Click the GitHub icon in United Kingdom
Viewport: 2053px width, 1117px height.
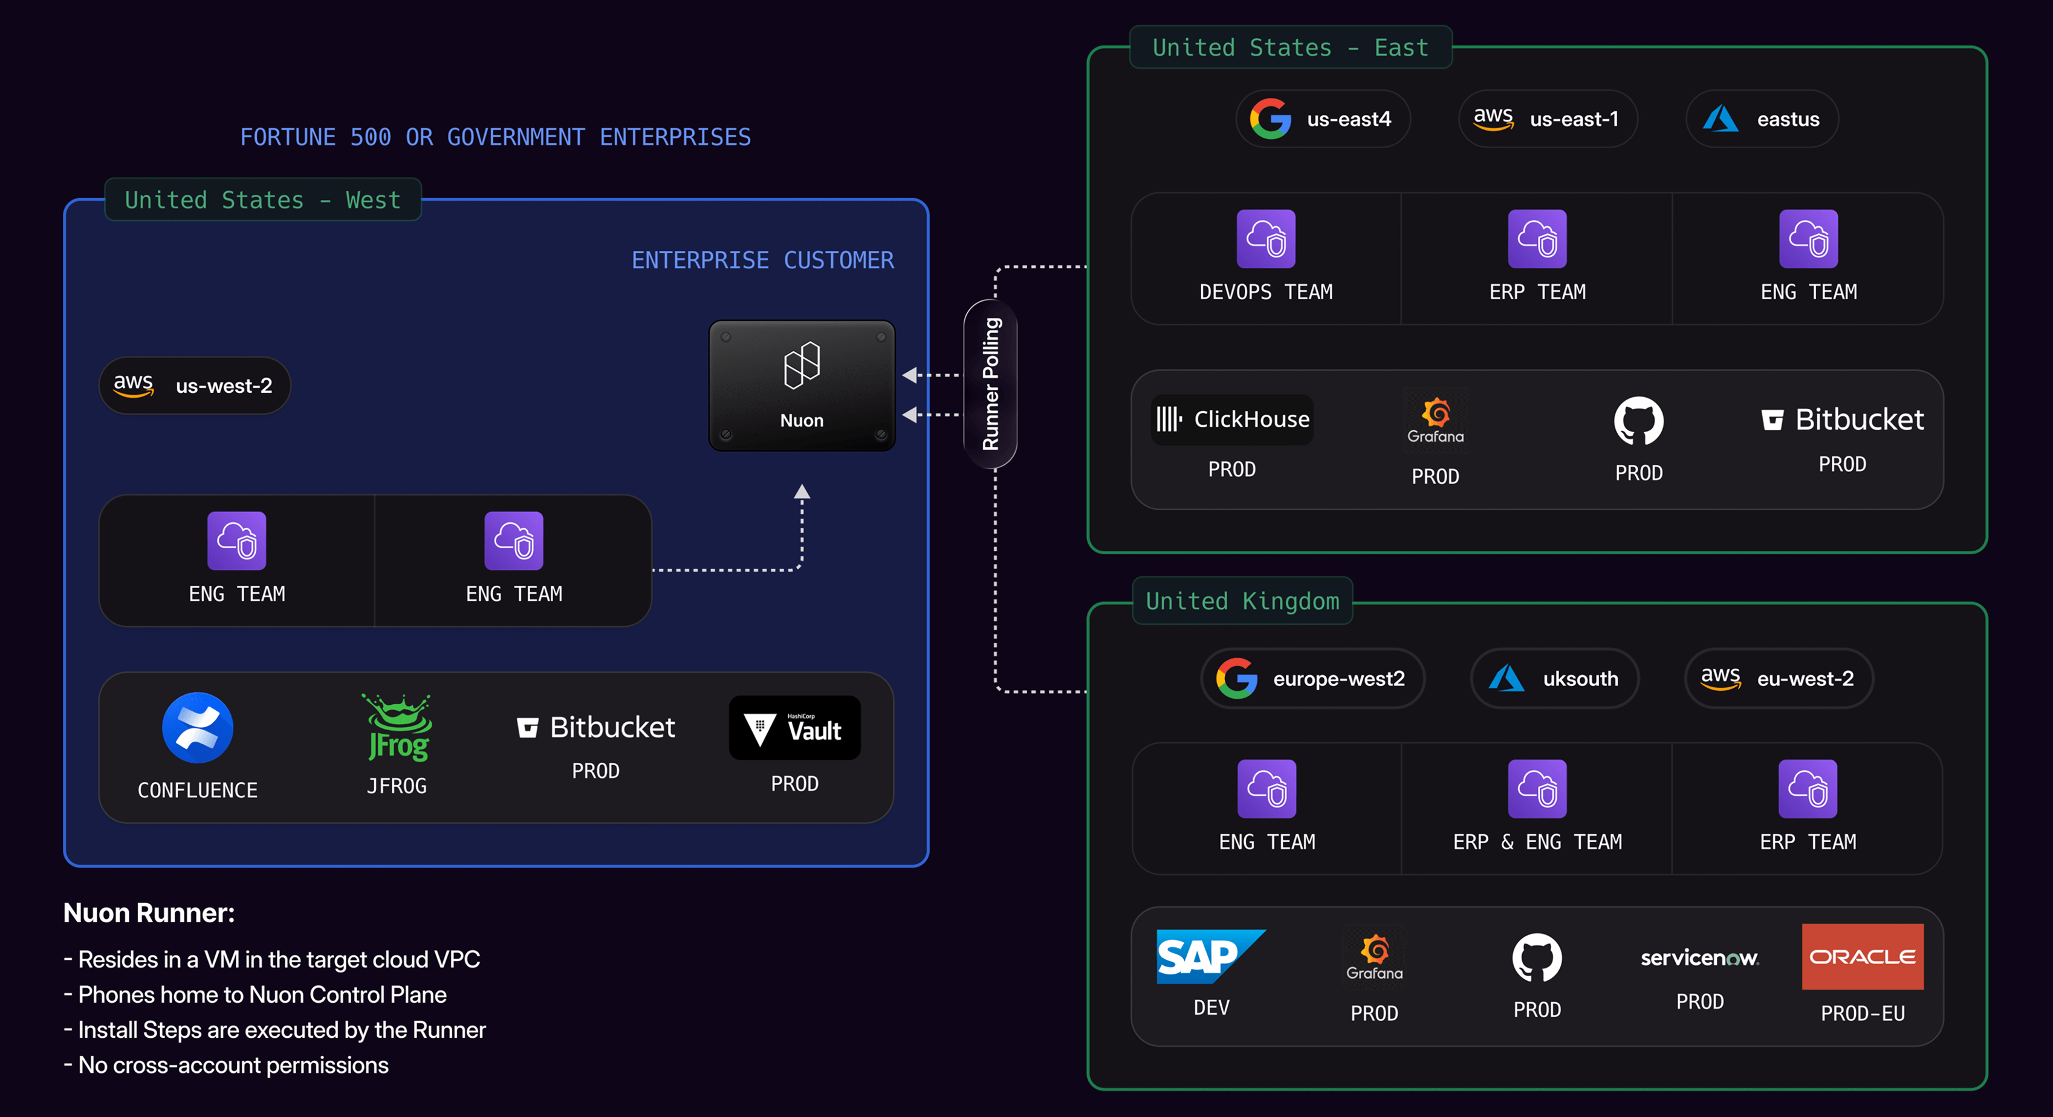1537,957
